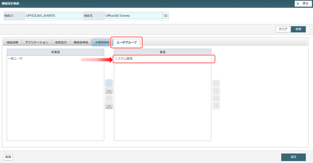
Task: Click the 設定 button
Action: (293, 157)
